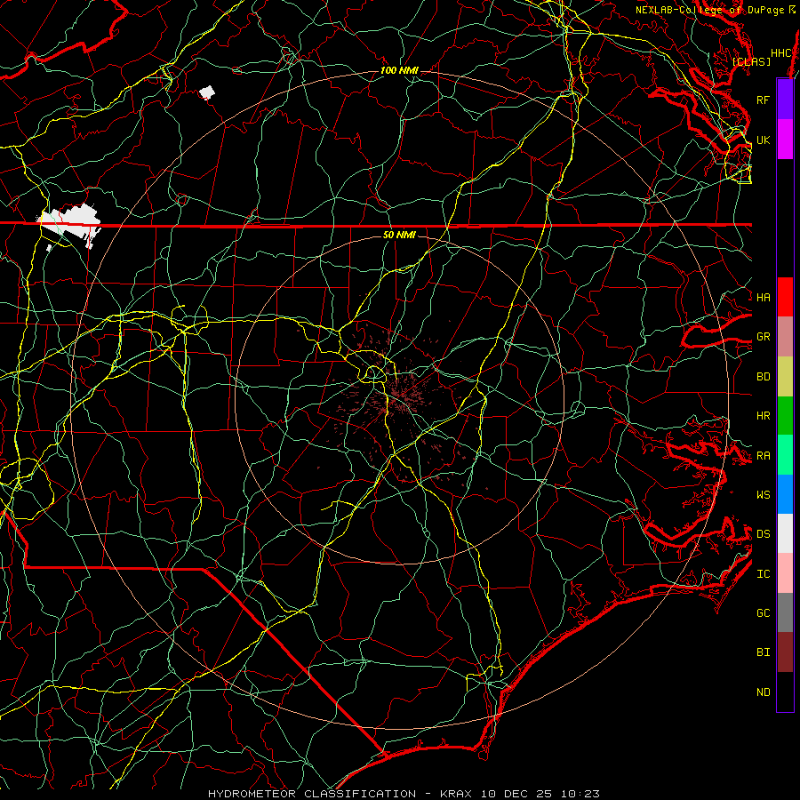Image resolution: width=800 pixels, height=800 pixels.
Task: Click the IC legend label
Action: tap(764, 574)
